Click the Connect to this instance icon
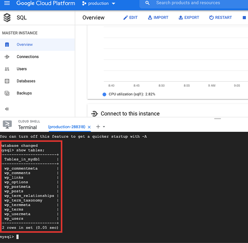The image size is (248, 243). click(x=95, y=114)
